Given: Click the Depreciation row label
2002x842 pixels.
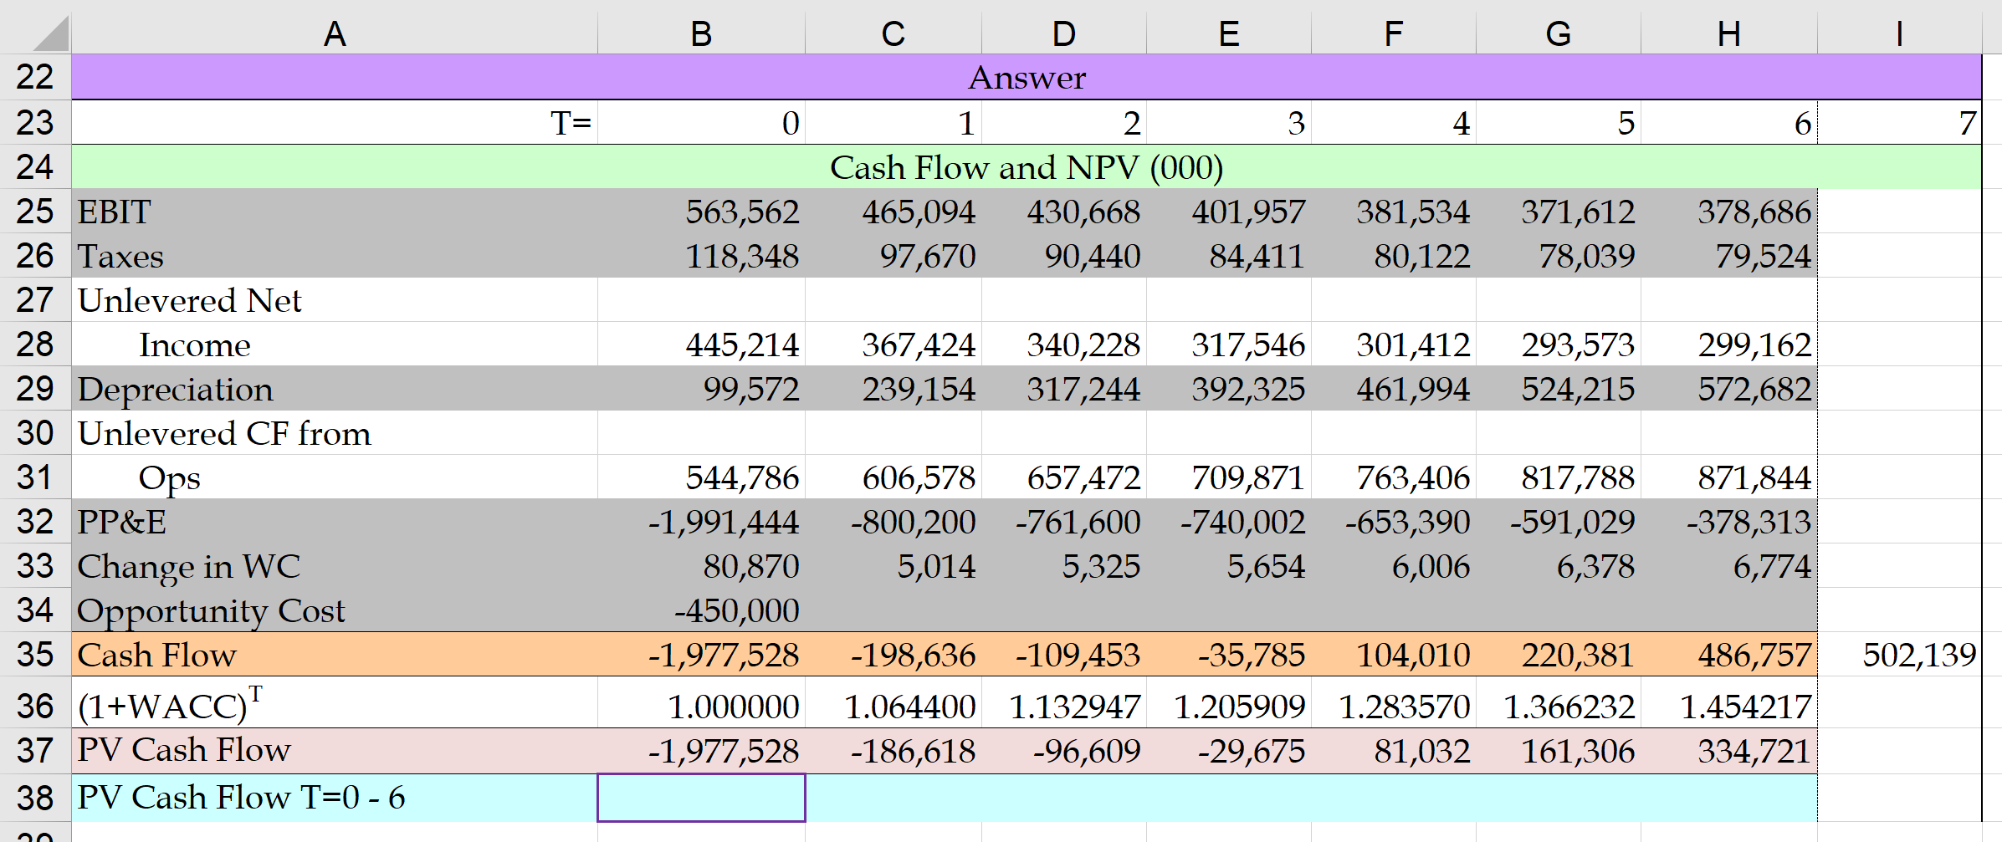Looking at the screenshot, I should click(x=175, y=389).
